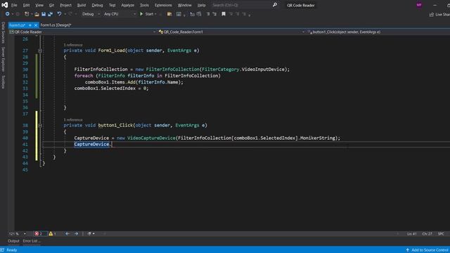Click the file browser icon after Start
Image resolution: width=450 pixels, height=253 pixels.
pyautogui.click(x=169, y=14)
